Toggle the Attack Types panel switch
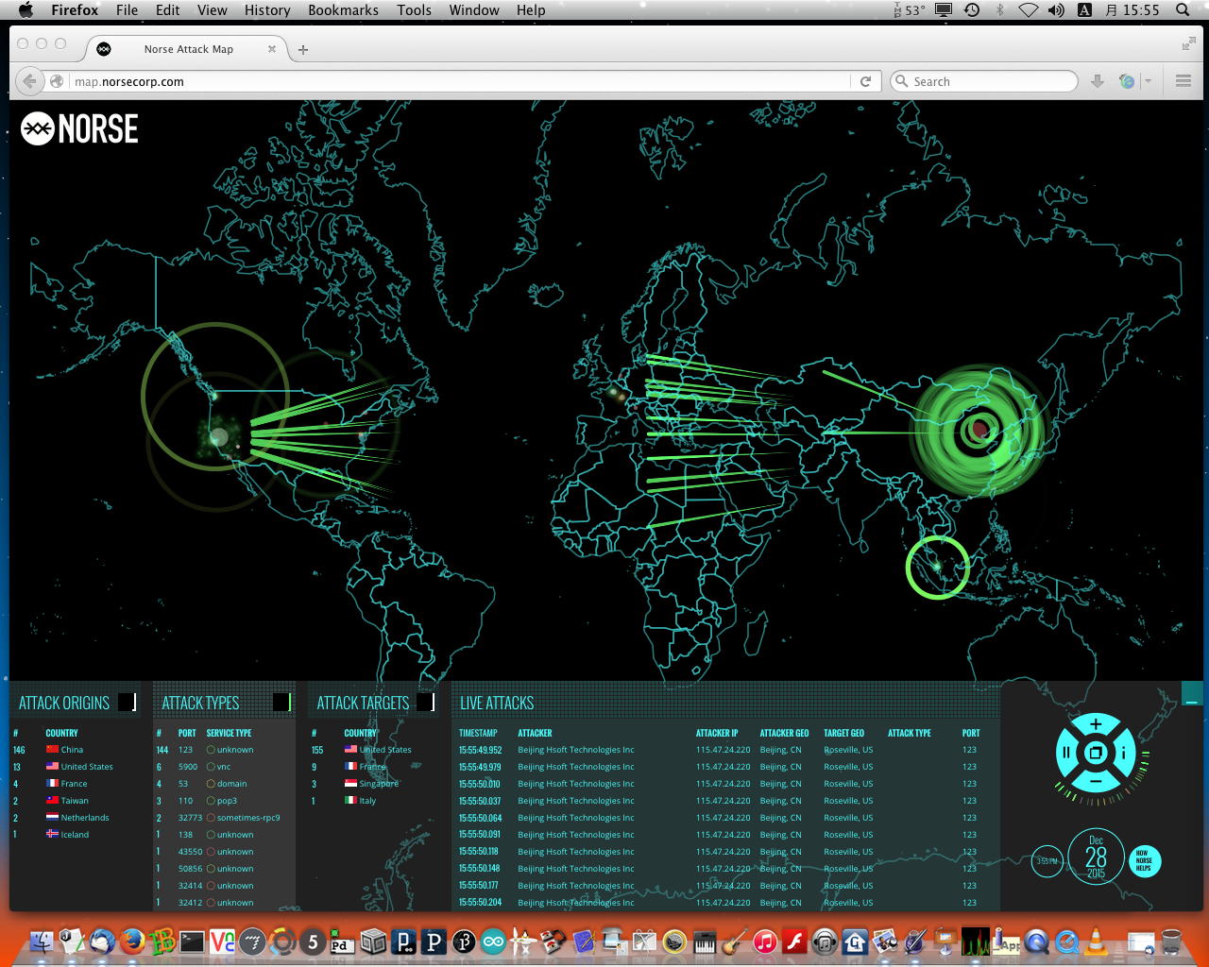The height and width of the screenshot is (967, 1209). tap(281, 702)
